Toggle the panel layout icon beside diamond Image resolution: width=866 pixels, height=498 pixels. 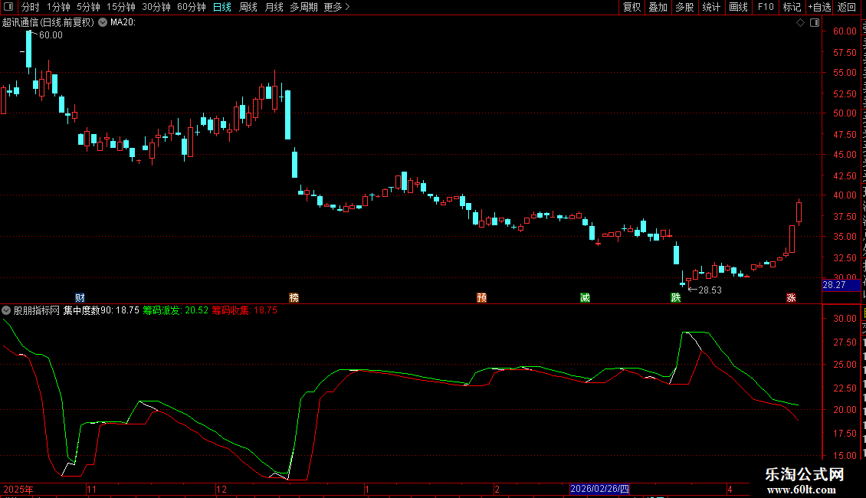pos(815,23)
